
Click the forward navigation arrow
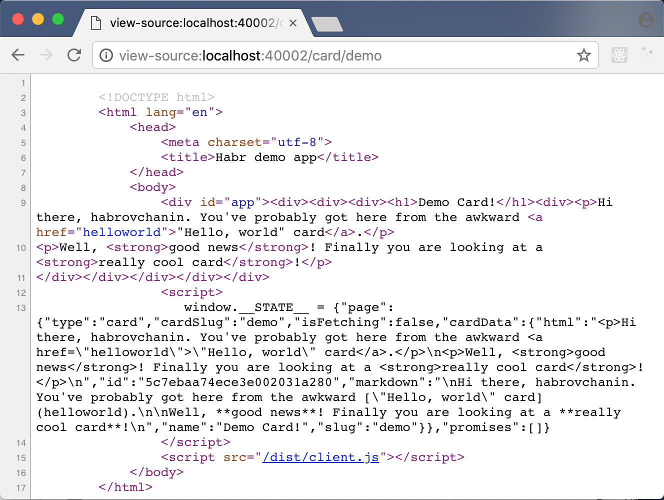coord(46,55)
